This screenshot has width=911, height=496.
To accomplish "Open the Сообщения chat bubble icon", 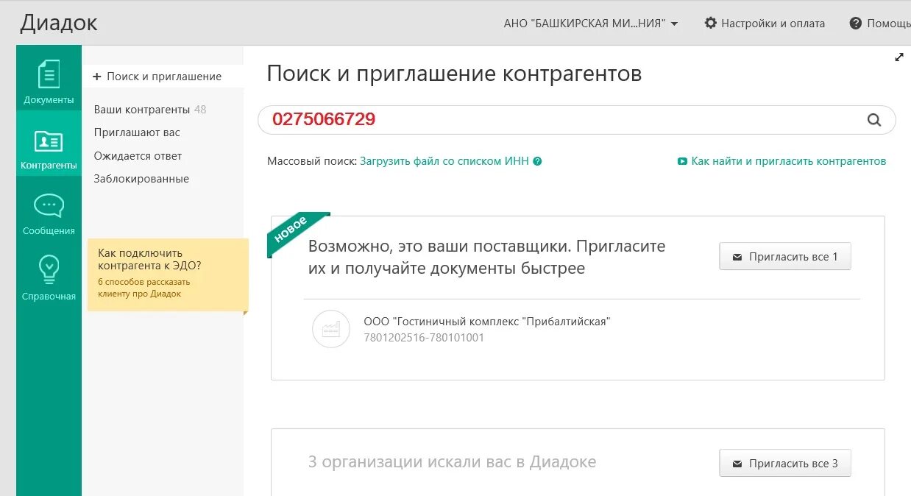I will pos(49,206).
